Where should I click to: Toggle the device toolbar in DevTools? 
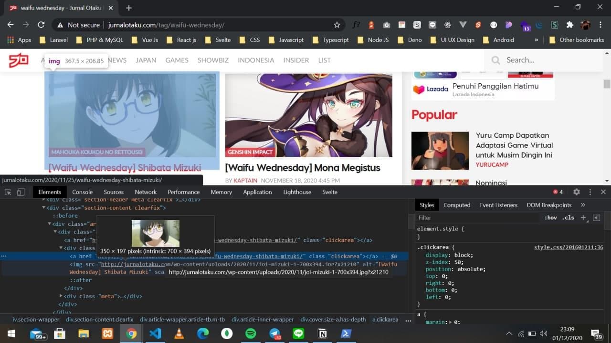click(21, 192)
